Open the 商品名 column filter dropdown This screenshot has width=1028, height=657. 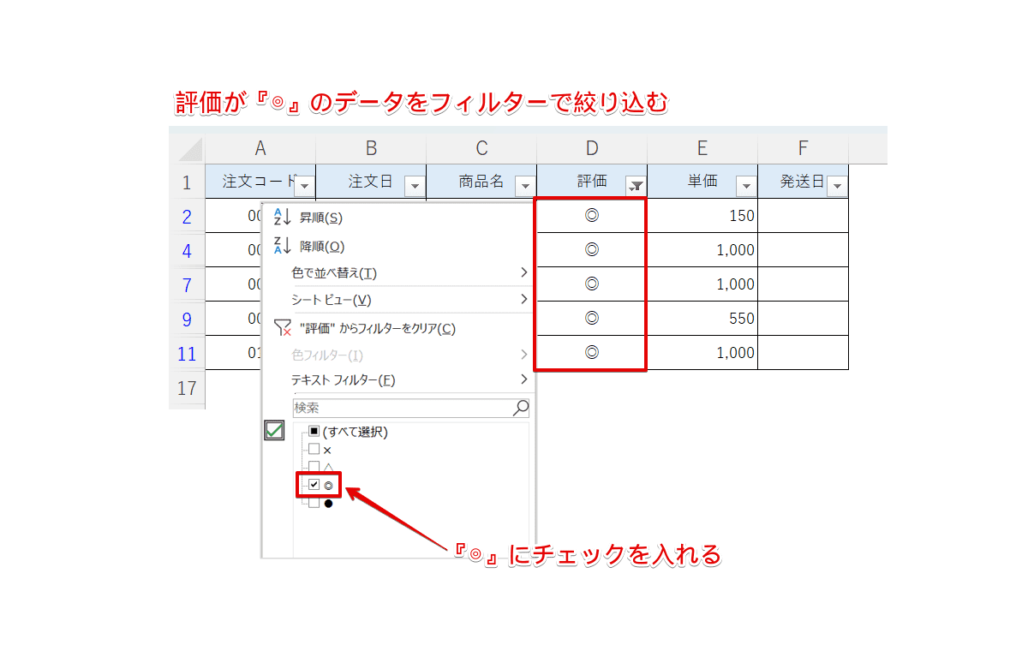coord(525,185)
